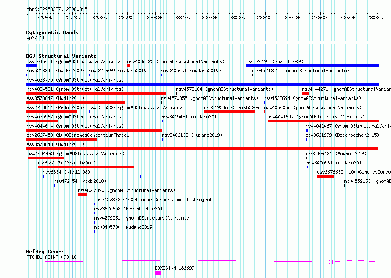The height and width of the screenshot is (278, 391).
Task: Click the 23080k ruler position label
Action: [x=375, y=18]
